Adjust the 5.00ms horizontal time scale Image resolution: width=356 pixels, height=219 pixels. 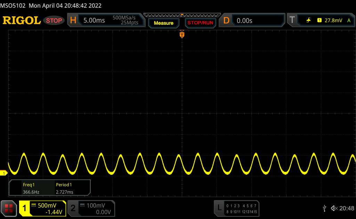coord(94,21)
